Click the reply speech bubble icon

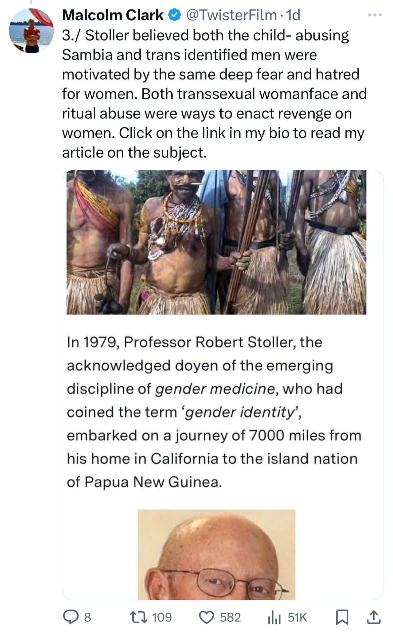[71, 617]
